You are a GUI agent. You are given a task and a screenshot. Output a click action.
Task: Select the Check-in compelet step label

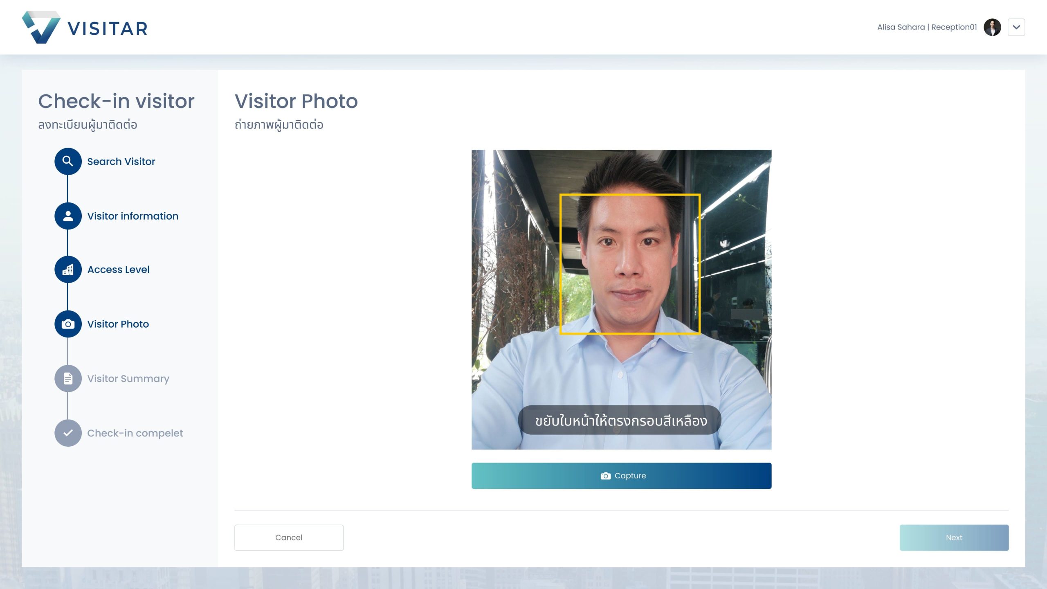pyautogui.click(x=135, y=433)
